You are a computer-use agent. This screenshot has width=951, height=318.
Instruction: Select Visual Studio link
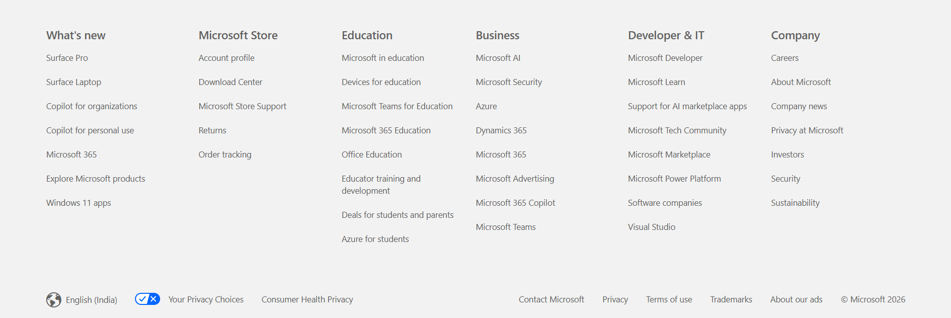pyautogui.click(x=652, y=227)
